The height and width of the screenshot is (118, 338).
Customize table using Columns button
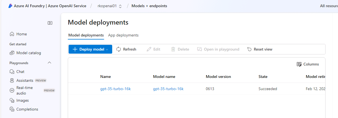[308, 64]
